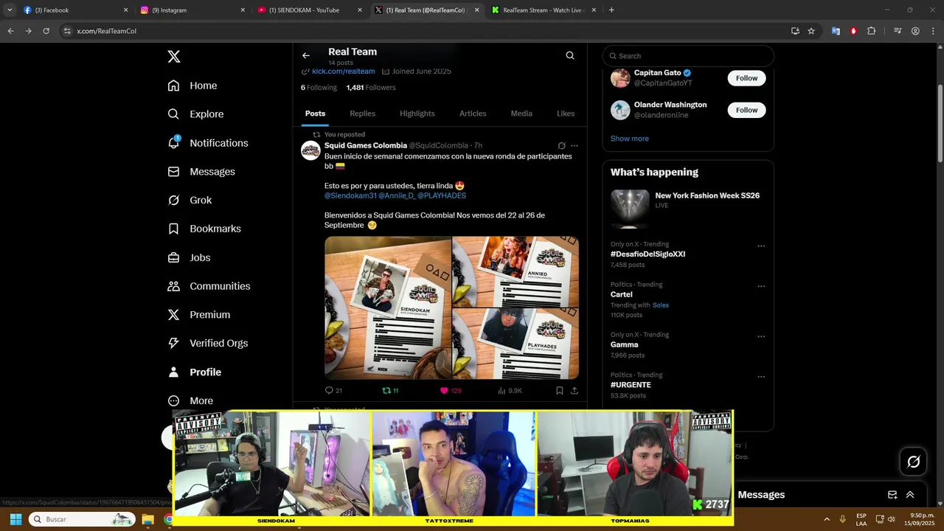The width and height of the screenshot is (944, 531).
Task: Click the X logo in sidebar
Action: (174, 57)
